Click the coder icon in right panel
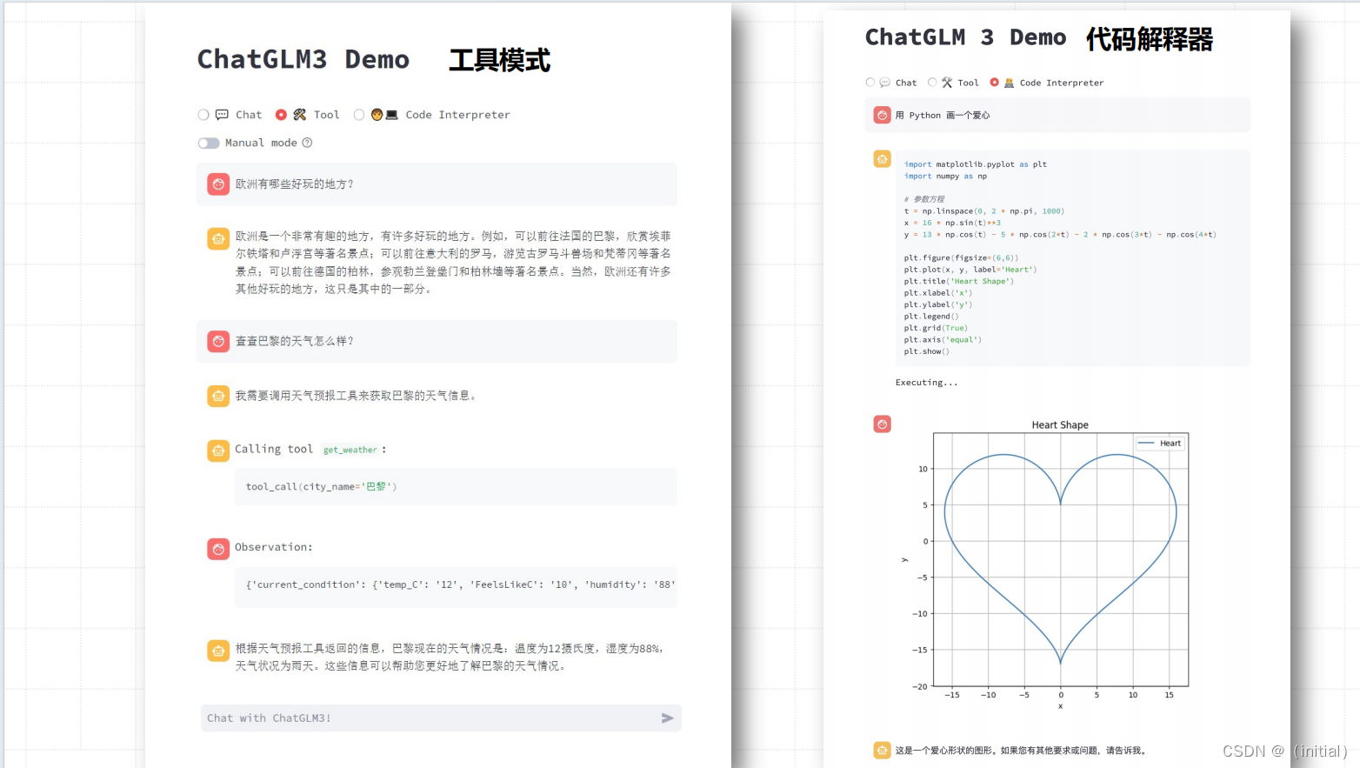 (1010, 83)
